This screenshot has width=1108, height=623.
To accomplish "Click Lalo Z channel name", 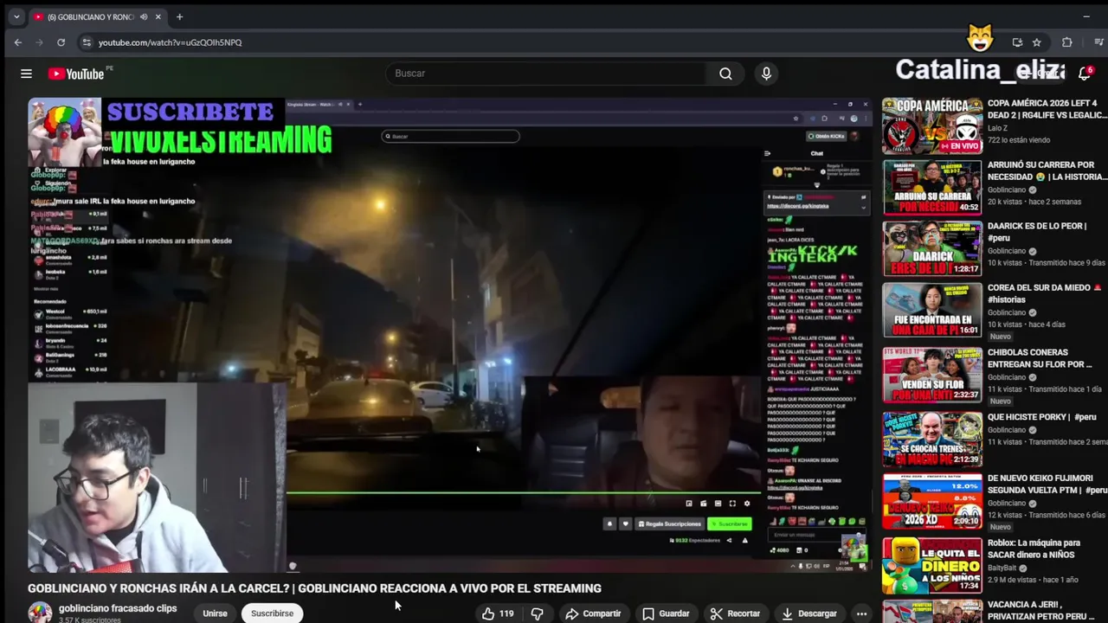I will pos(999,128).
